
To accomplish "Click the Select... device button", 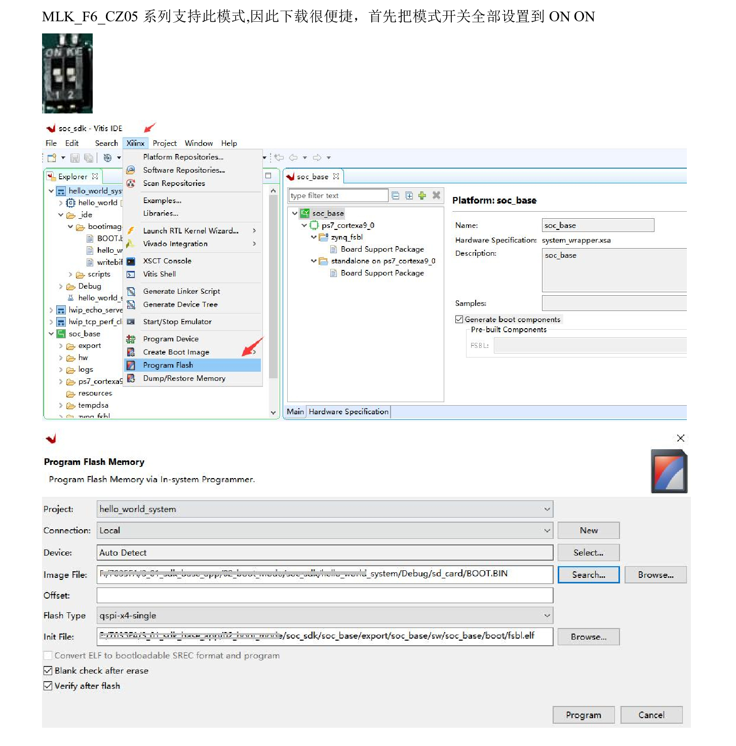I will [589, 553].
